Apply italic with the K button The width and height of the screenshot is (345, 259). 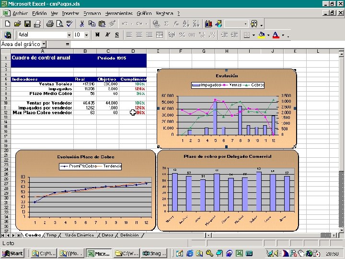point(107,35)
